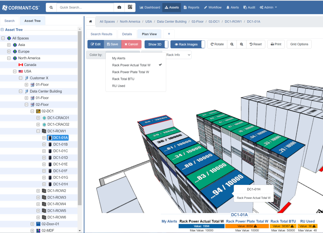Go to home via breadcrumb house icon
The image size is (323, 233).
[x=90, y=22]
